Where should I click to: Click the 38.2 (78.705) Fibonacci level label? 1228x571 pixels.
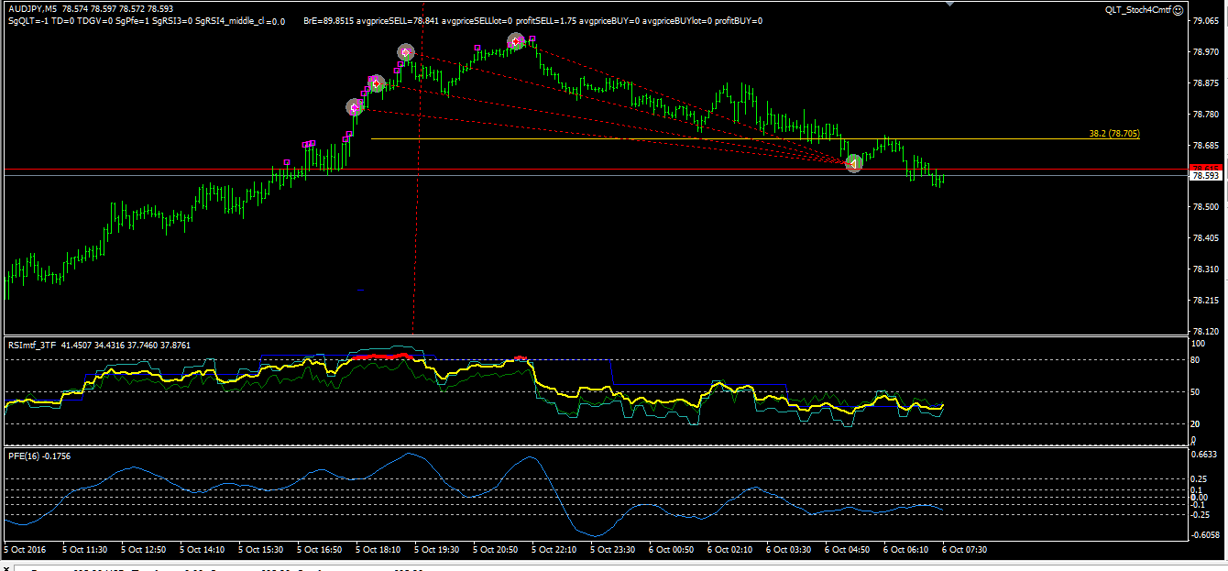coord(1114,134)
